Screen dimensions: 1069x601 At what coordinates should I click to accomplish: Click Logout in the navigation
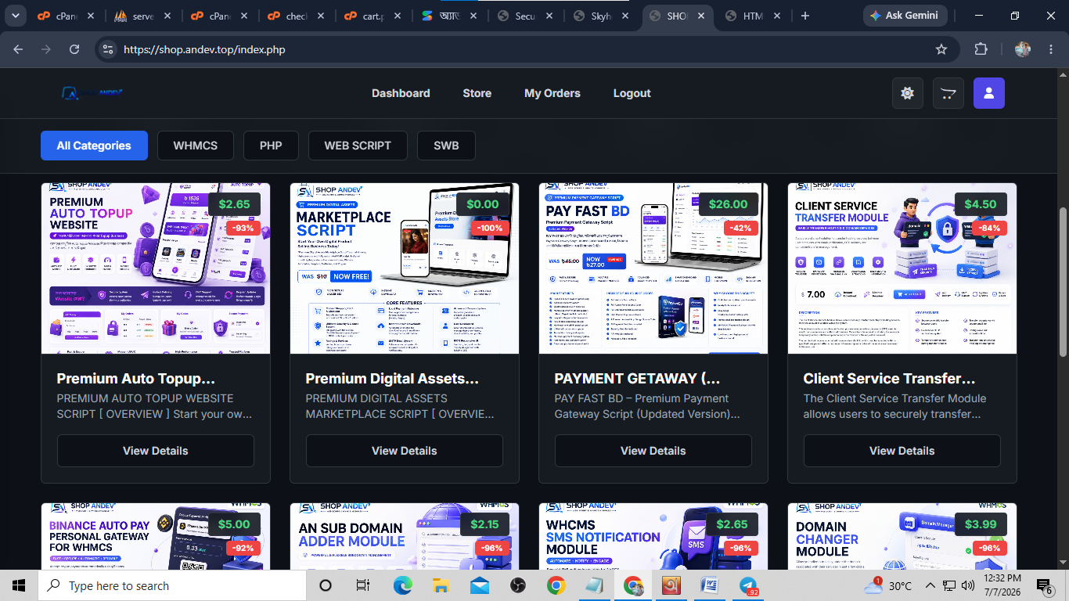pos(632,93)
